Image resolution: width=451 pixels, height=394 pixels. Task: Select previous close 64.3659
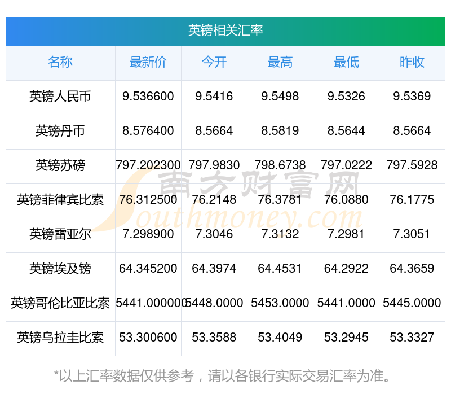[412, 269]
